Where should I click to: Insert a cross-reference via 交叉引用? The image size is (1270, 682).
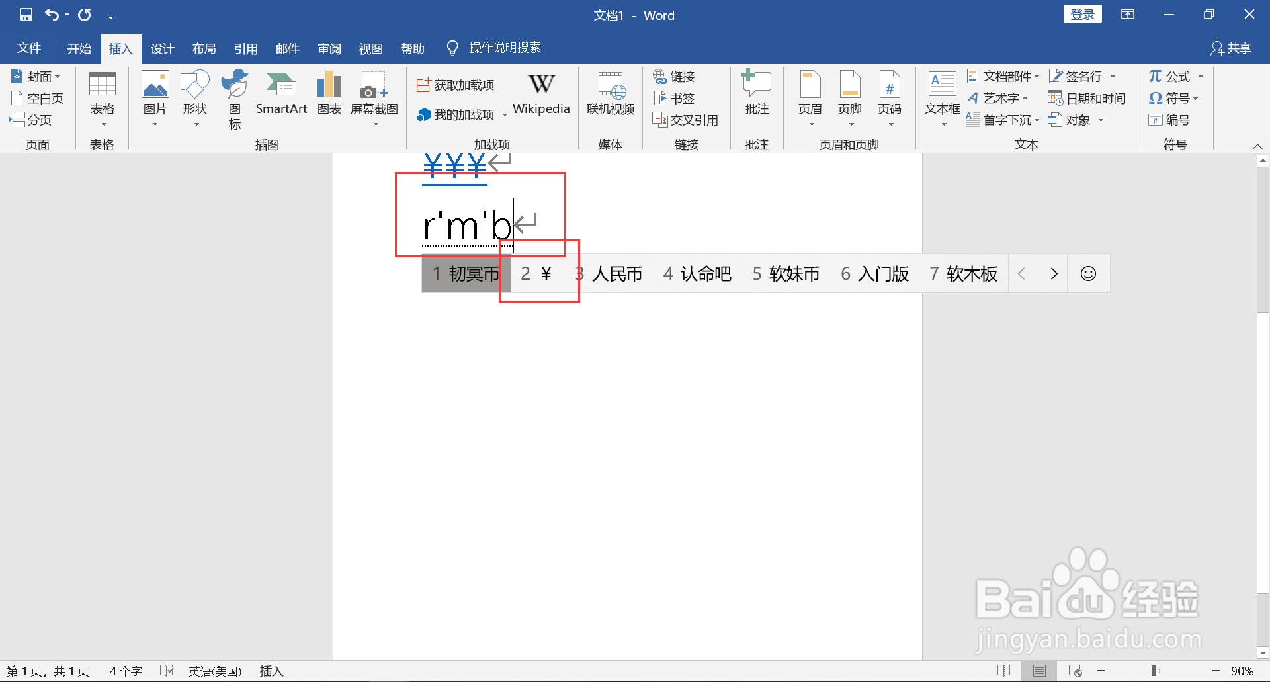pos(686,120)
